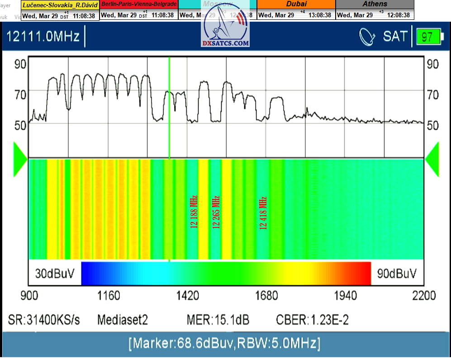
Task: Click the dBuV color gradient scale bar
Action: 226,273
